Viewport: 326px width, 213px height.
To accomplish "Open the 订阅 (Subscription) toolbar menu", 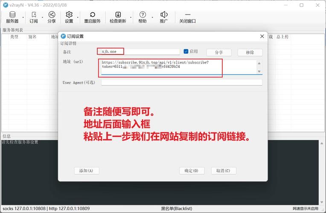I will (x=33, y=17).
